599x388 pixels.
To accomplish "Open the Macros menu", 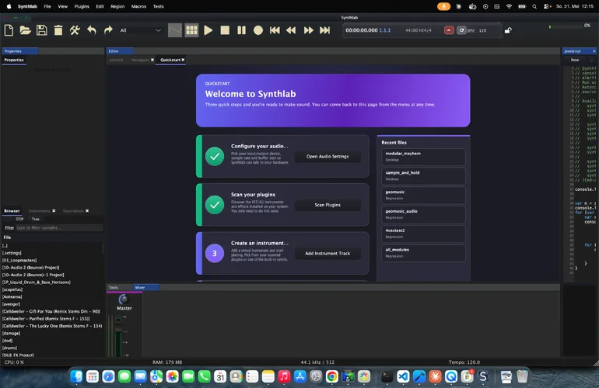I will 138,6.
